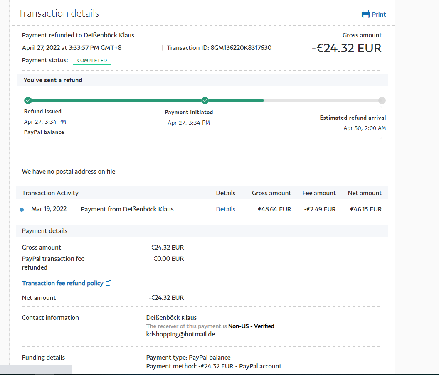The height and width of the screenshot is (375, 439).
Task: Click the Payment initiated checkmark icon
Action: click(x=205, y=100)
